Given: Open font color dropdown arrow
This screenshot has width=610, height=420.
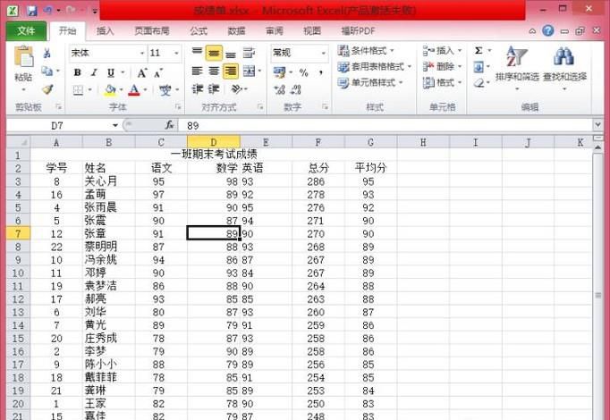Looking at the screenshot, I should [146, 90].
